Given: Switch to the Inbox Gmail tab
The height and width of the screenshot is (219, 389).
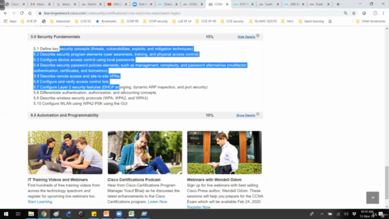Looking at the screenshot, I should tap(40, 4).
